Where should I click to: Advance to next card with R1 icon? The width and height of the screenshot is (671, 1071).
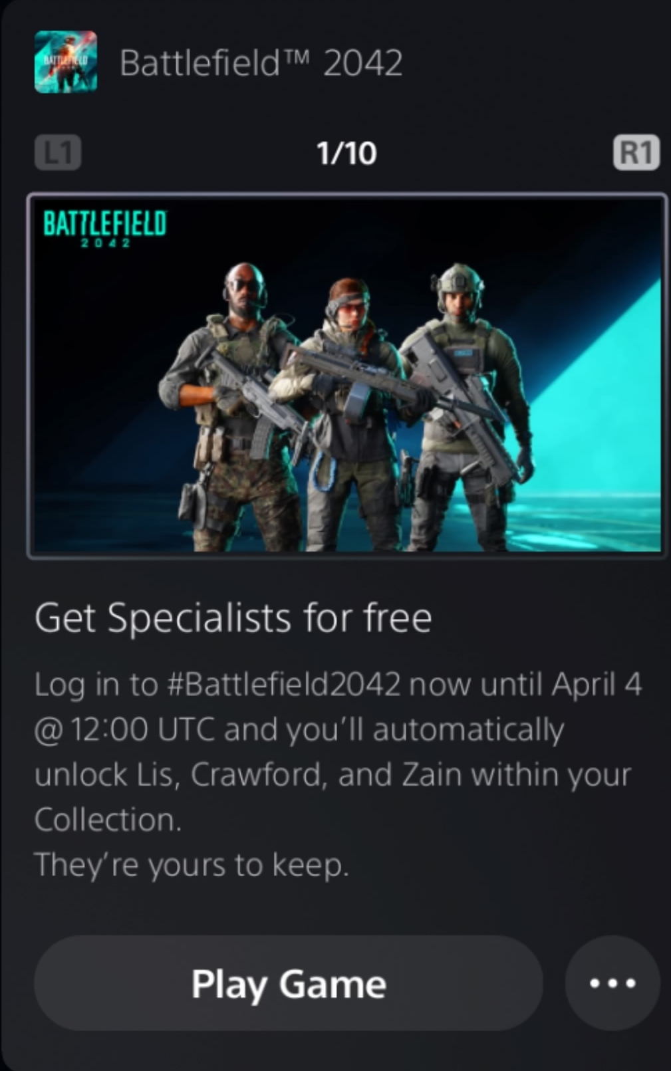(636, 153)
